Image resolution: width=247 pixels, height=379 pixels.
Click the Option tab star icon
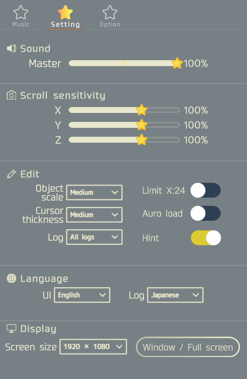(110, 12)
